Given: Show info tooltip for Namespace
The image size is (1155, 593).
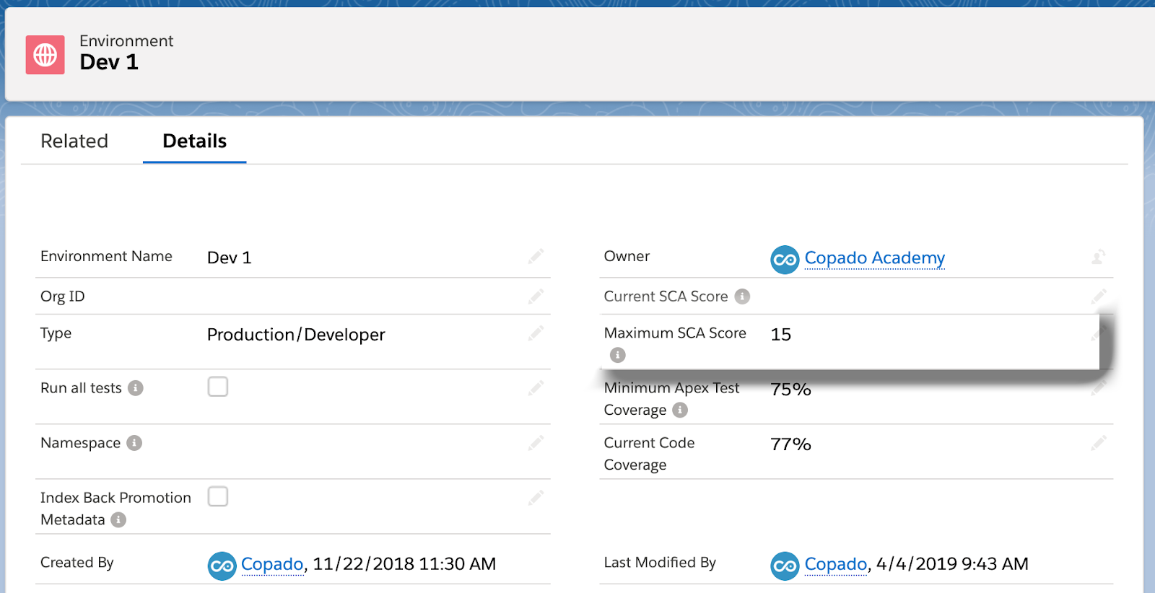Looking at the screenshot, I should pos(134,443).
